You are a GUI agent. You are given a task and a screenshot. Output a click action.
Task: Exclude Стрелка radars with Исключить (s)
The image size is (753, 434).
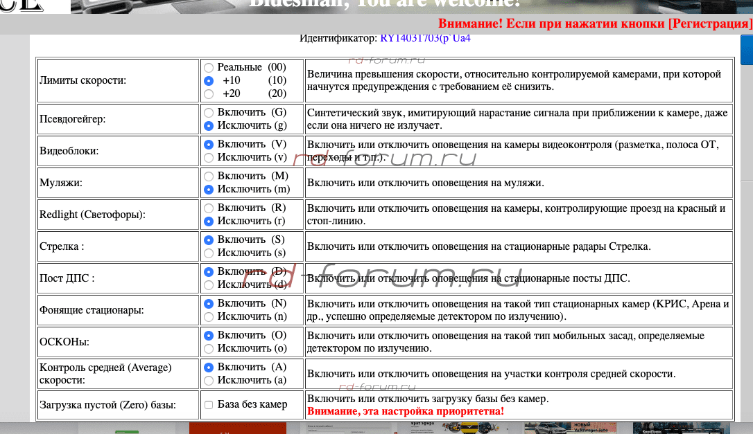coord(209,253)
